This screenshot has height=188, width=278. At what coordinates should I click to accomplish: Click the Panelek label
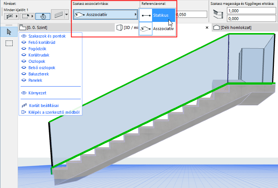click(x=35, y=80)
